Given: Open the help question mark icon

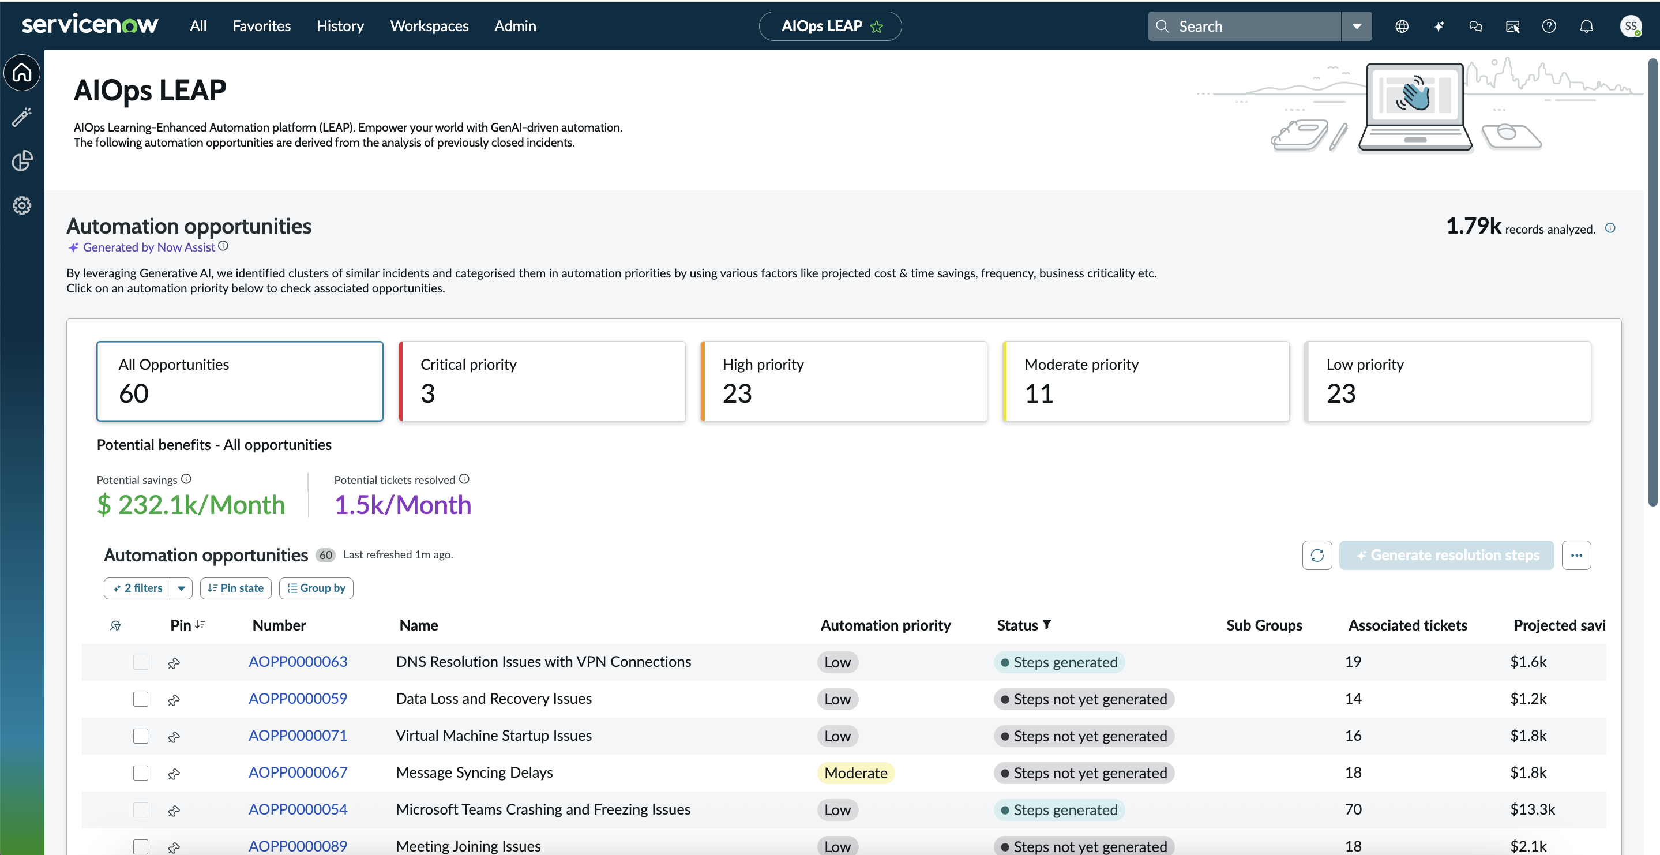Looking at the screenshot, I should click(x=1549, y=27).
